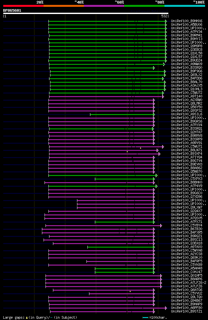
Task: Click the red 20% identity legend segment
Action: (x=23, y=6)
